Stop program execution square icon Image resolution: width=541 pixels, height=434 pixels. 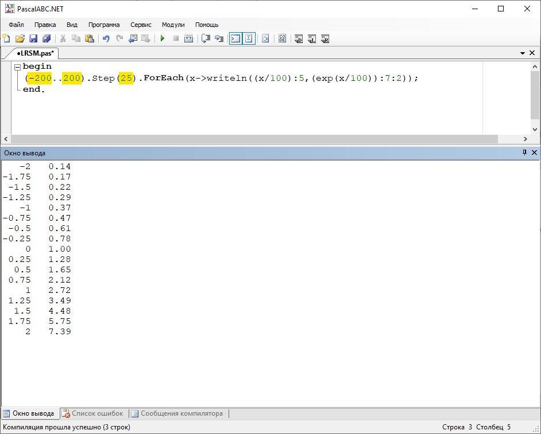click(176, 38)
